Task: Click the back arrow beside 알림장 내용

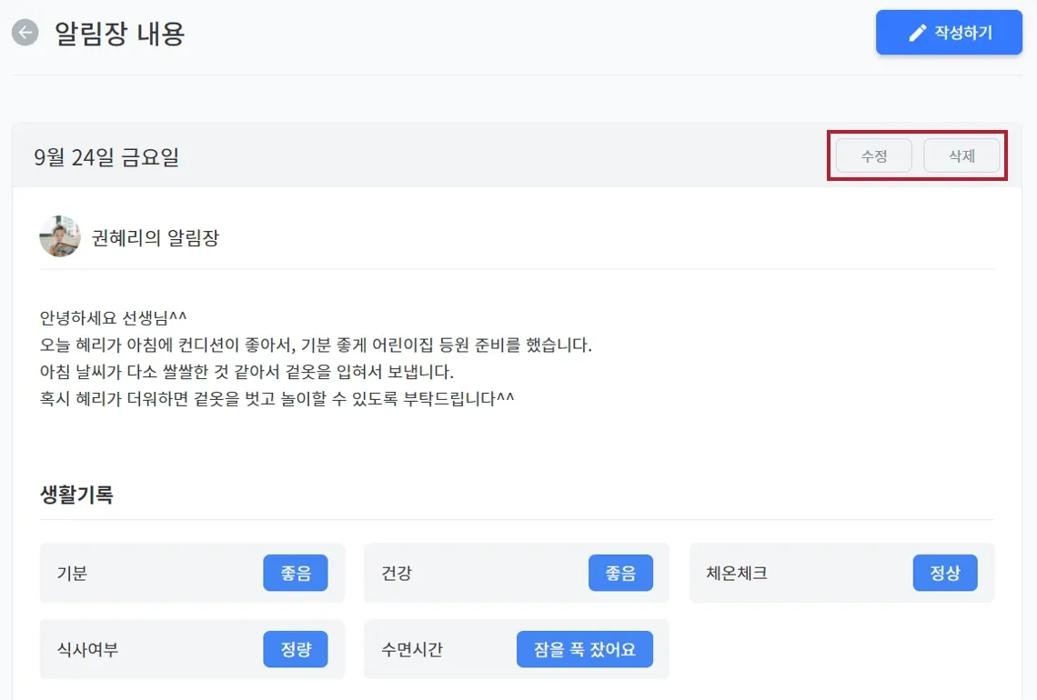Action: [x=25, y=34]
